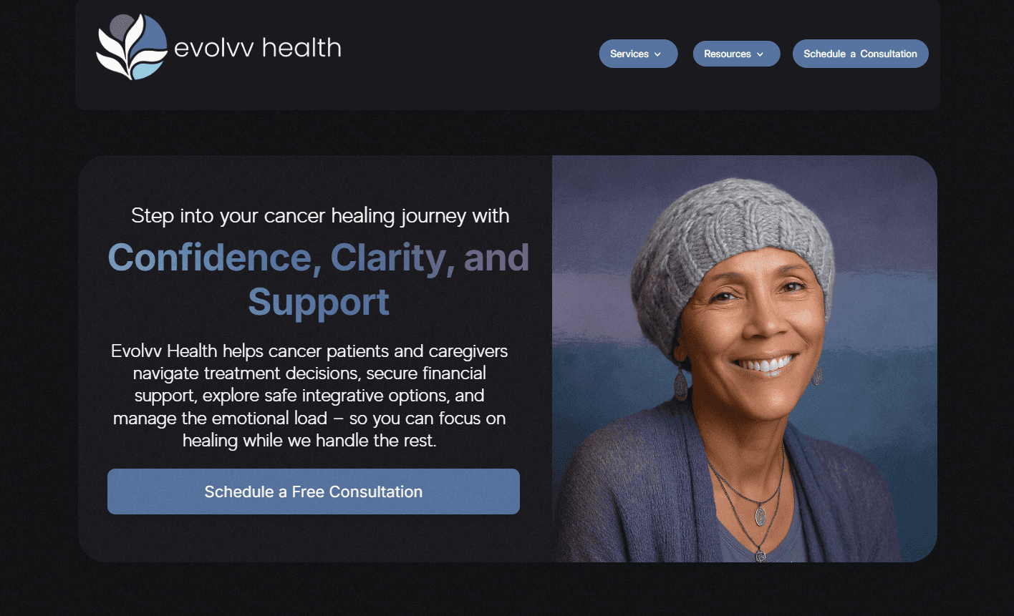Expand the chevron arrow beside Services
This screenshot has width=1014, height=616.
(657, 54)
